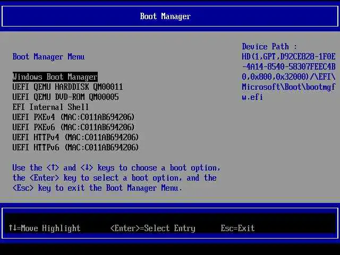
Task: Select UEFI QEMU DVD-ROM QM00005 entry
Action: [x=66, y=97]
